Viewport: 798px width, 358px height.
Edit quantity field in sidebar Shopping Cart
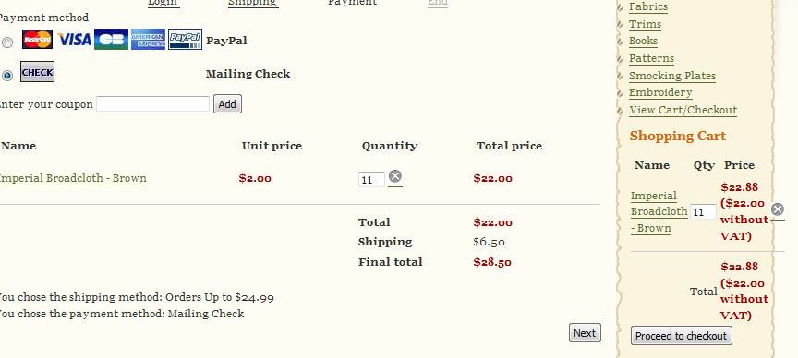pos(703,212)
